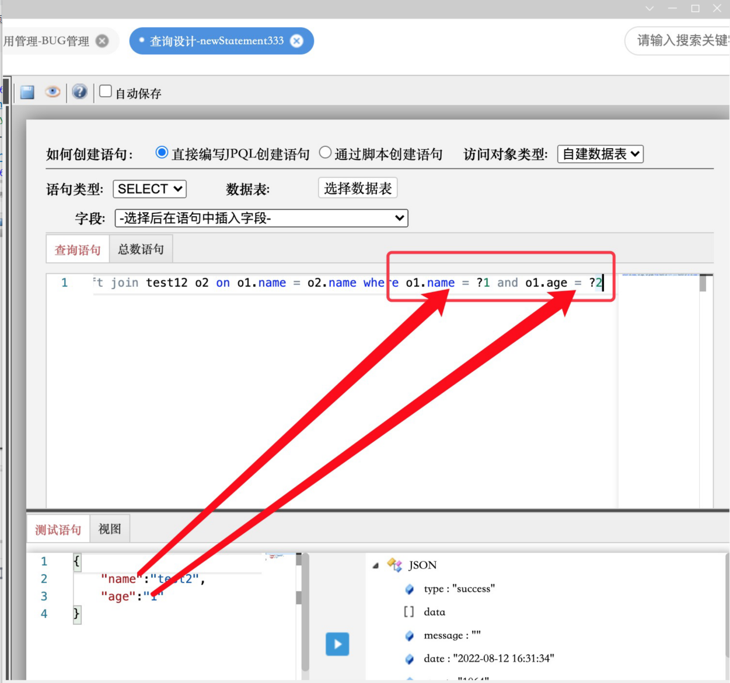The height and width of the screenshot is (683, 730).
Task: Close the 查询设计-newStatement333 tab
Action: click(x=297, y=41)
